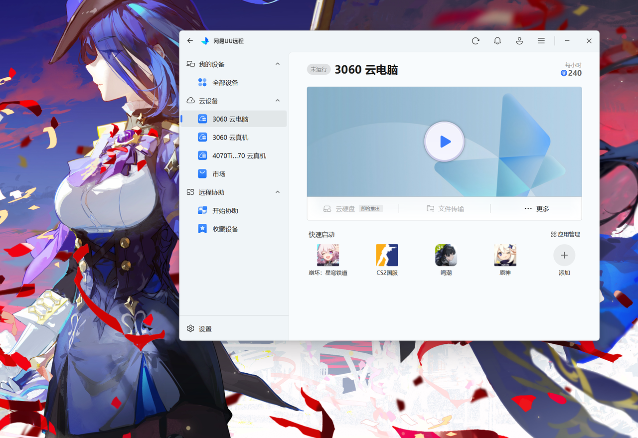Click the 市场 shopping bag icon
This screenshot has width=638, height=438.
(x=202, y=174)
